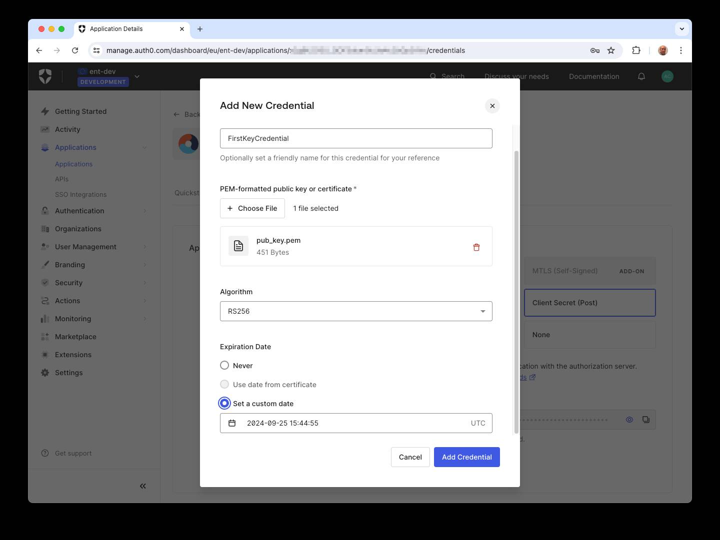Click the dialog vertical scrollbar
This screenshot has height=540, width=720.
coord(516,292)
